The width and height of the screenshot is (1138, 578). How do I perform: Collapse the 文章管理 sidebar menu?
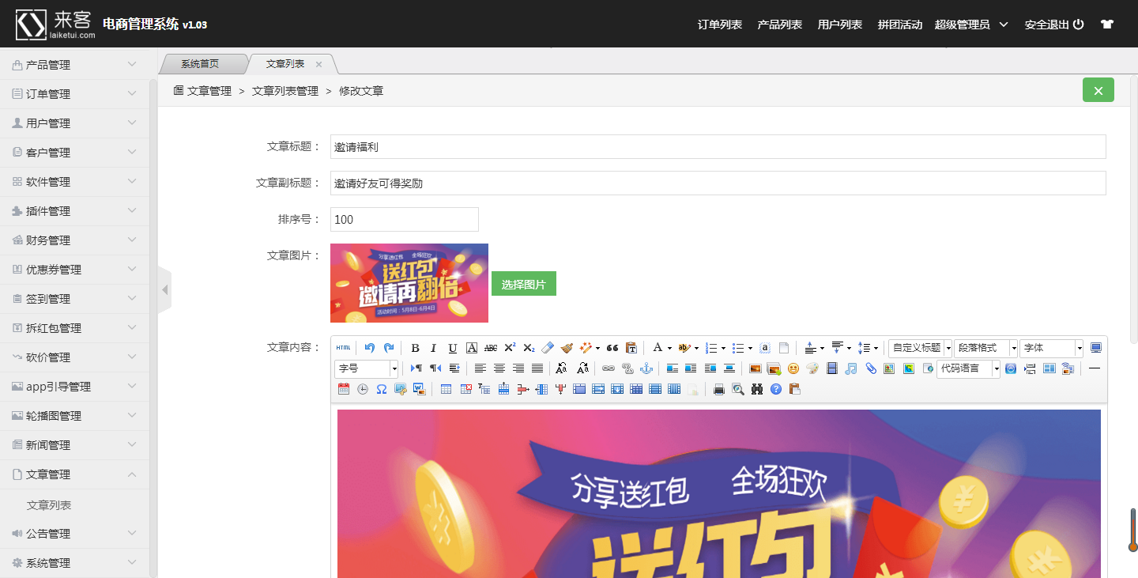pos(74,474)
